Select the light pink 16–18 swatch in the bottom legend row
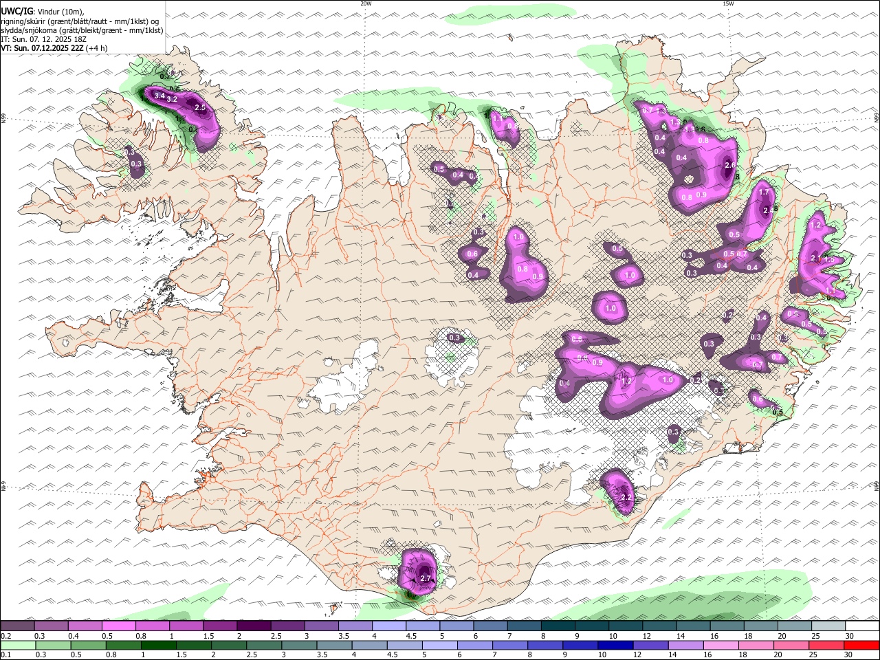880x660 pixels. [x=721, y=645]
